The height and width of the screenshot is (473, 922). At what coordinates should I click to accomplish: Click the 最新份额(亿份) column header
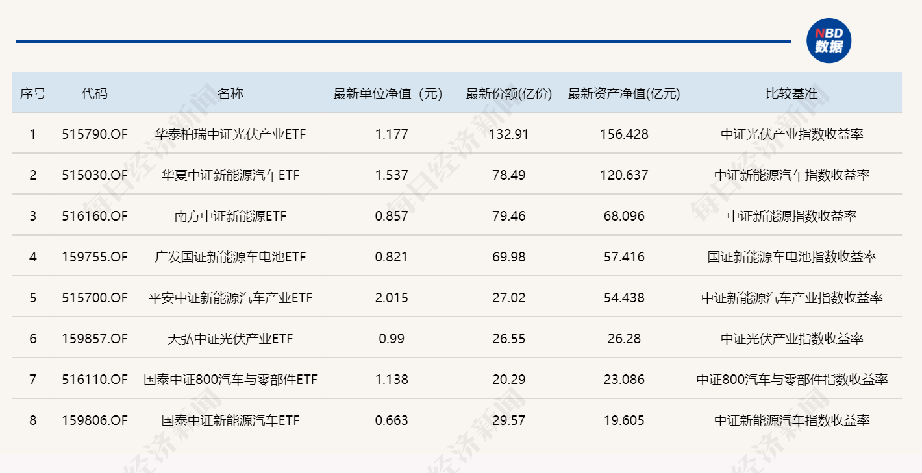tap(509, 93)
